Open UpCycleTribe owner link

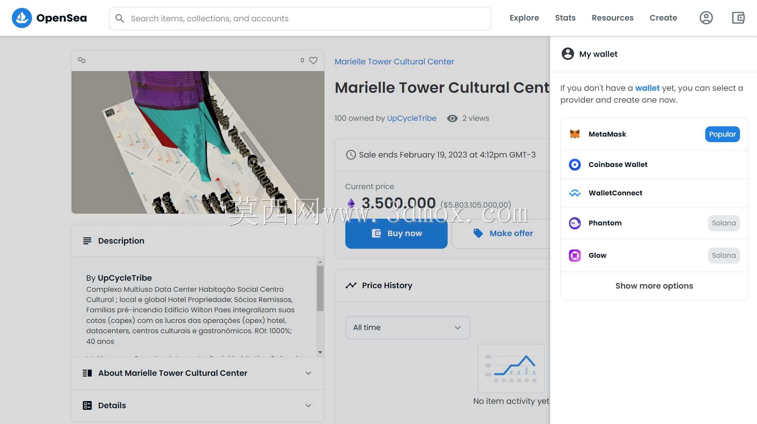(412, 118)
